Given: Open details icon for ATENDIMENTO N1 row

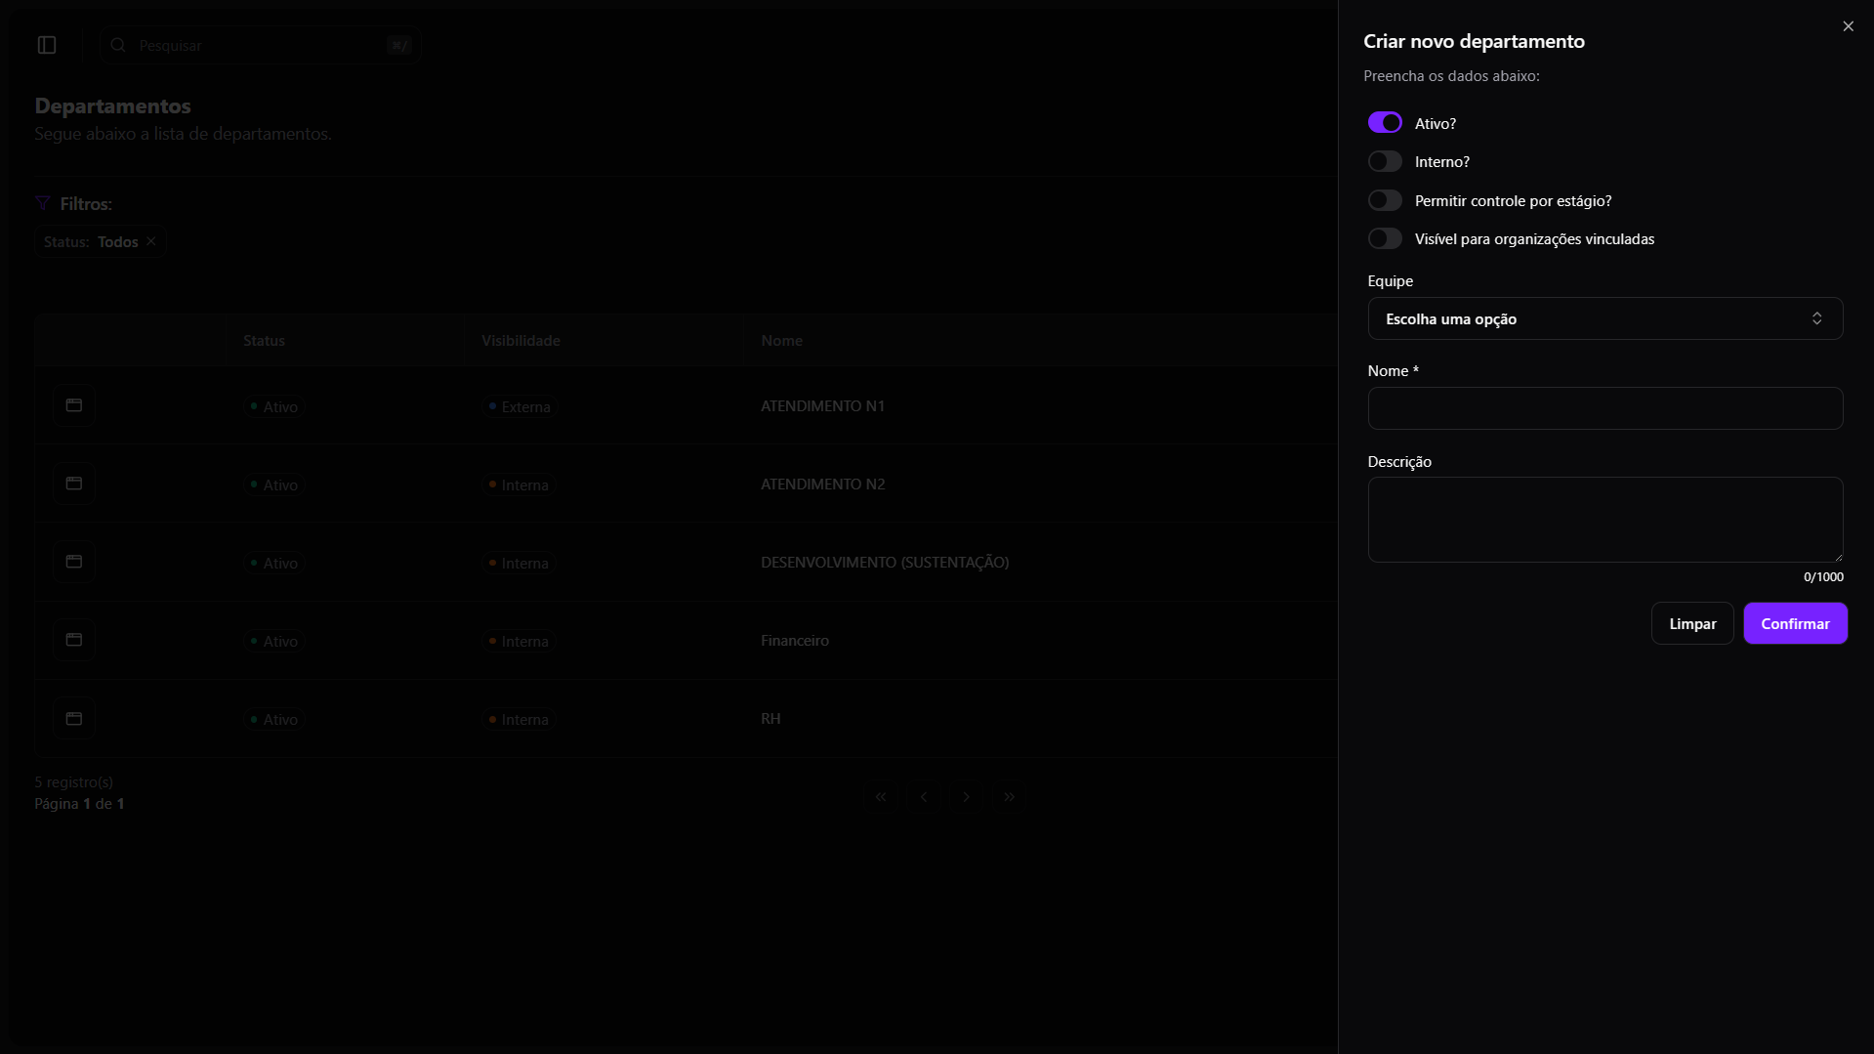Looking at the screenshot, I should pos(74,405).
